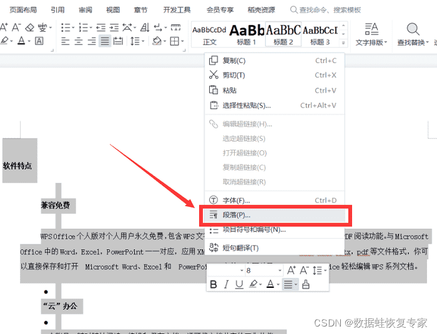This screenshot has width=437, height=334.
Task: Switch to the 页面布局 tab
Action: (23, 10)
